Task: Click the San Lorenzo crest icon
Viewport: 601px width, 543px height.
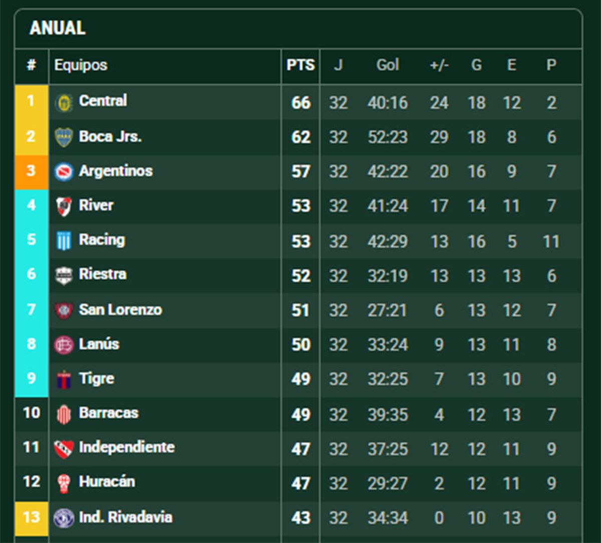Action: point(64,310)
